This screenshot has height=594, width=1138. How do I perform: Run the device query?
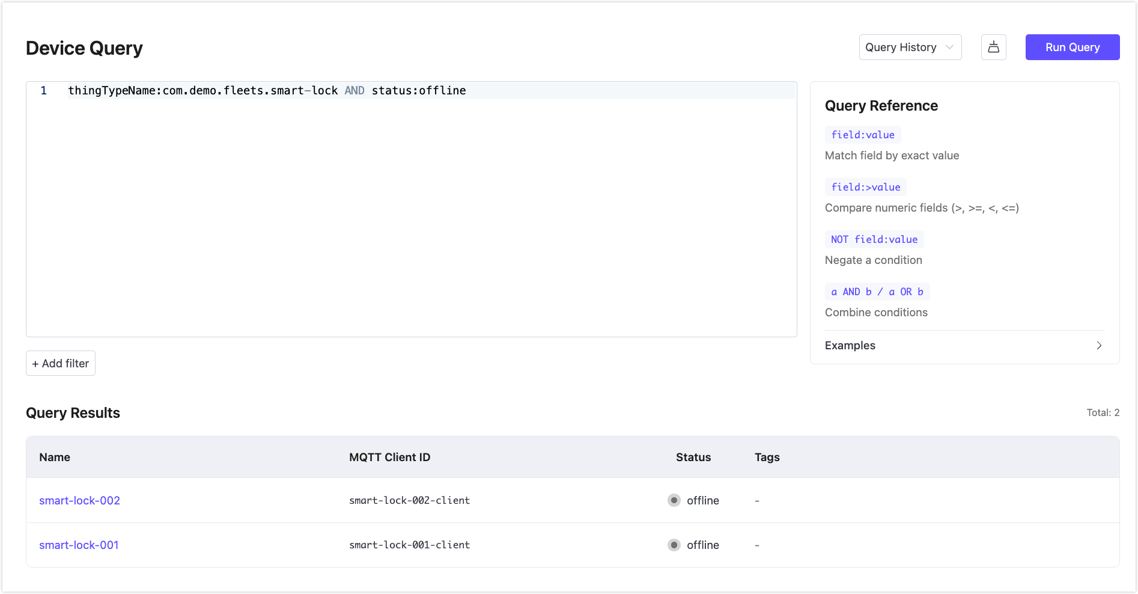(x=1072, y=47)
